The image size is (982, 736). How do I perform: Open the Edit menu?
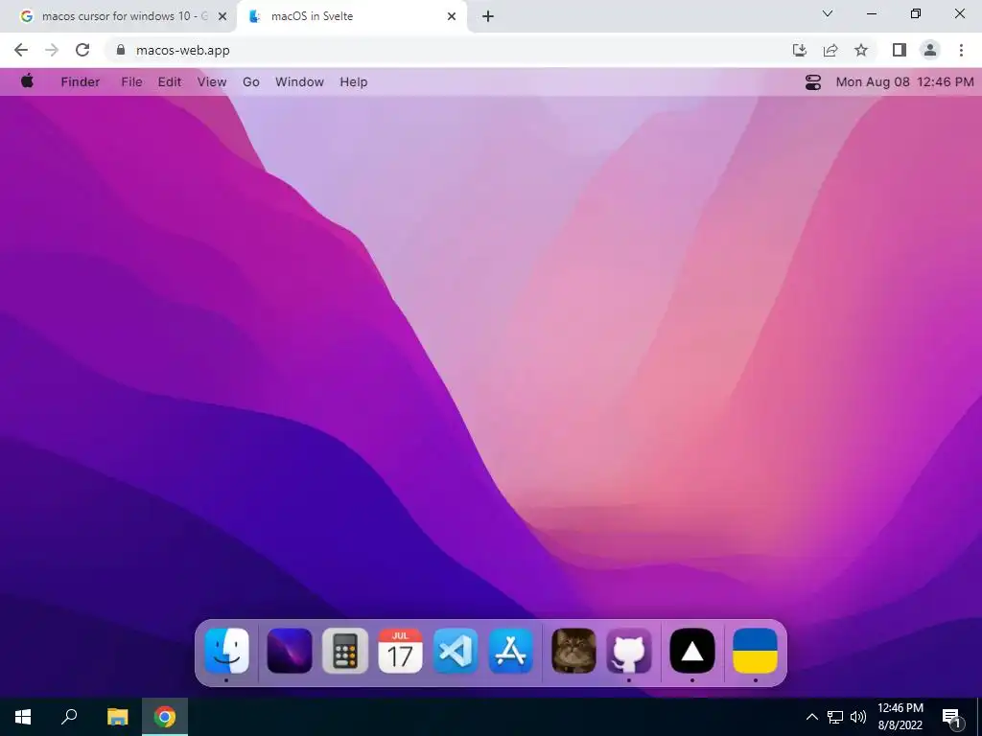(169, 82)
